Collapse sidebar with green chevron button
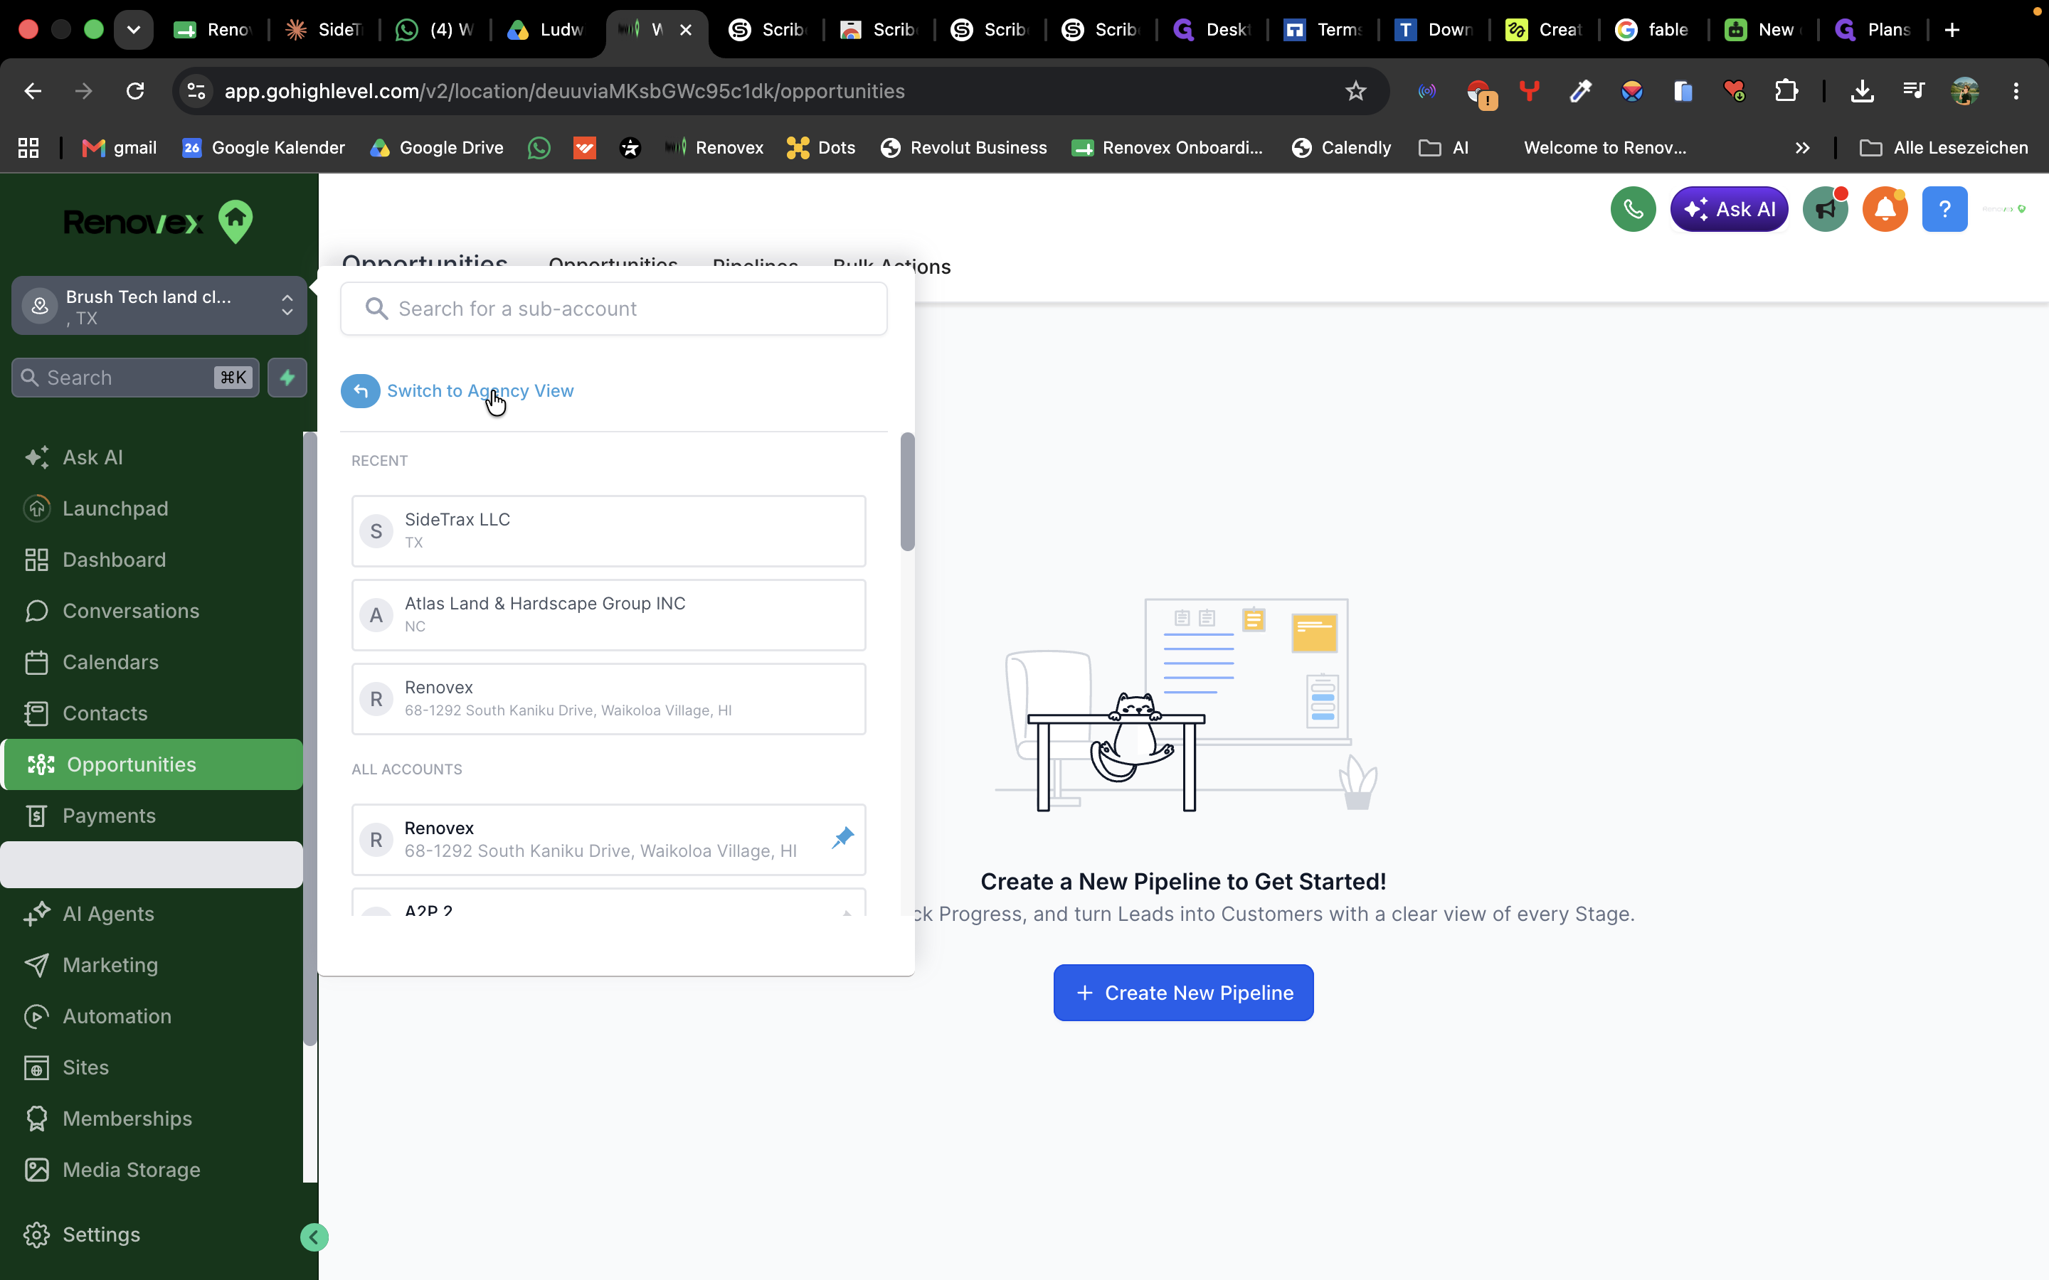 coord(314,1237)
